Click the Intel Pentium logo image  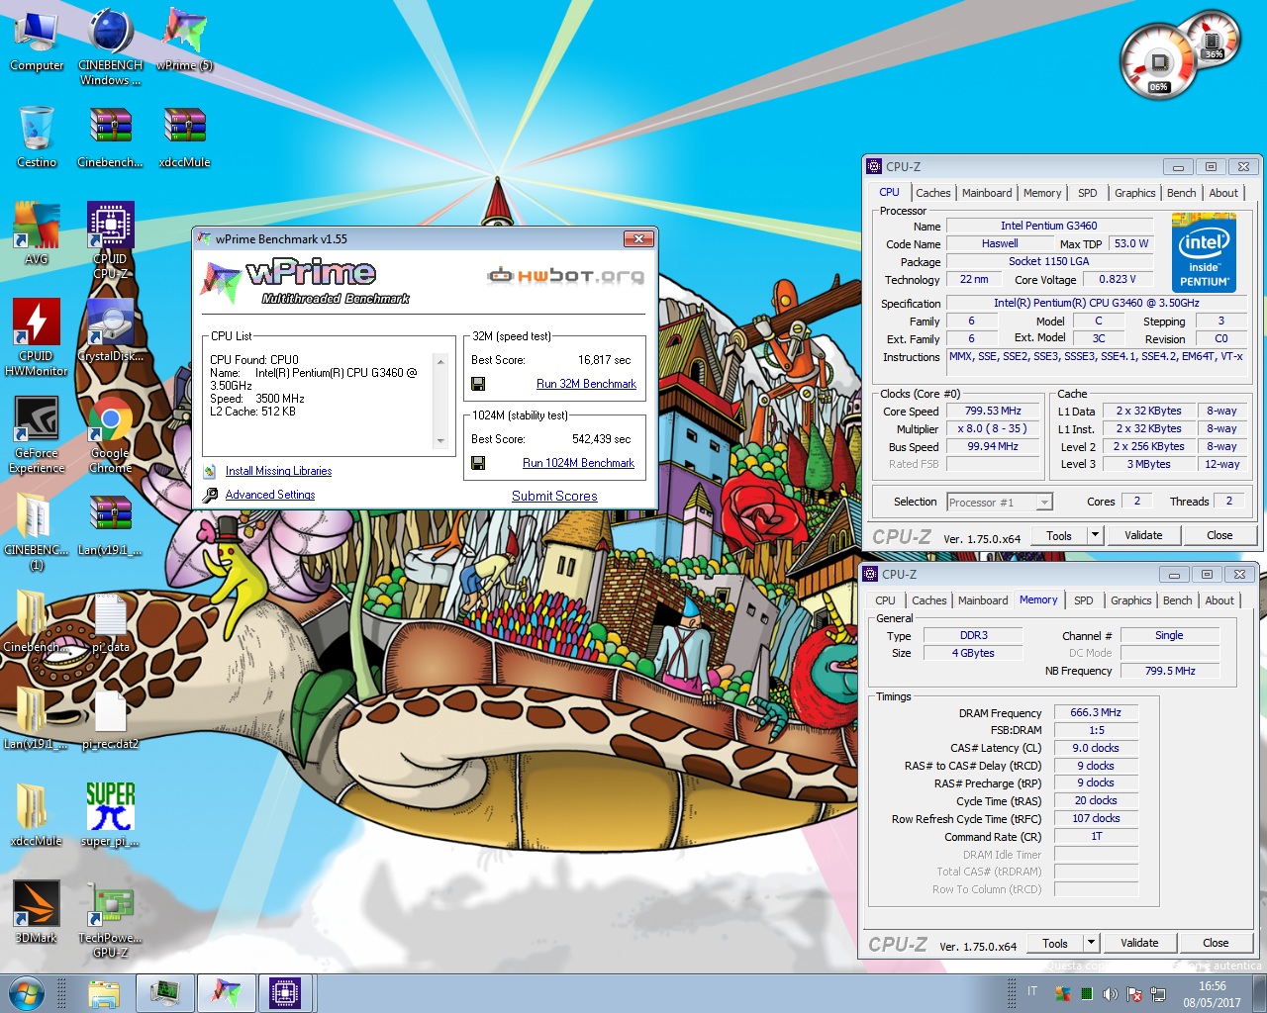pos(1204,255)
